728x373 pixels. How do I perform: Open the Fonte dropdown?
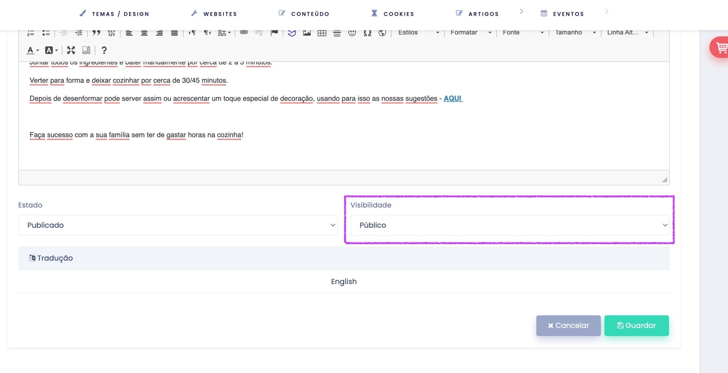click(x=523, y=33)
